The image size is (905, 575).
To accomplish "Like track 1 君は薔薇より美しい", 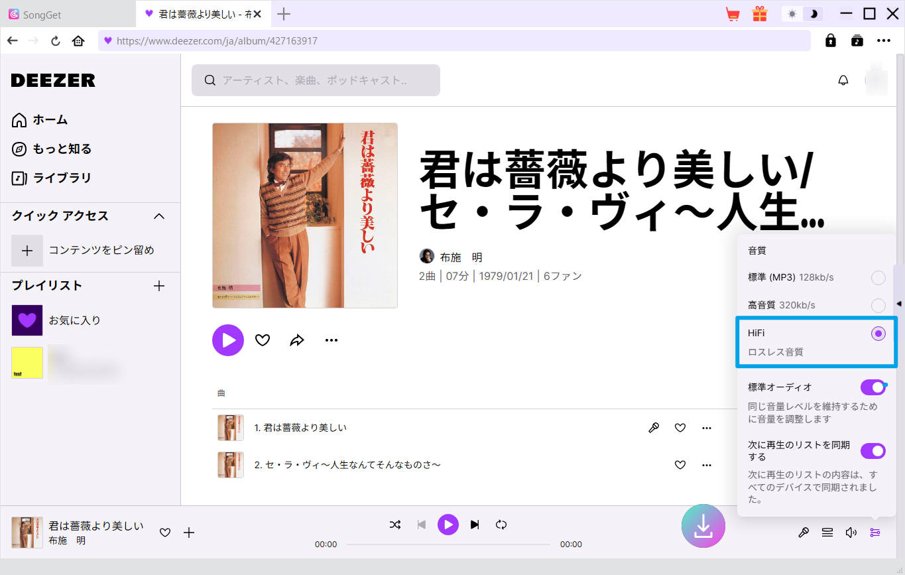I will [x=680, y=428].
